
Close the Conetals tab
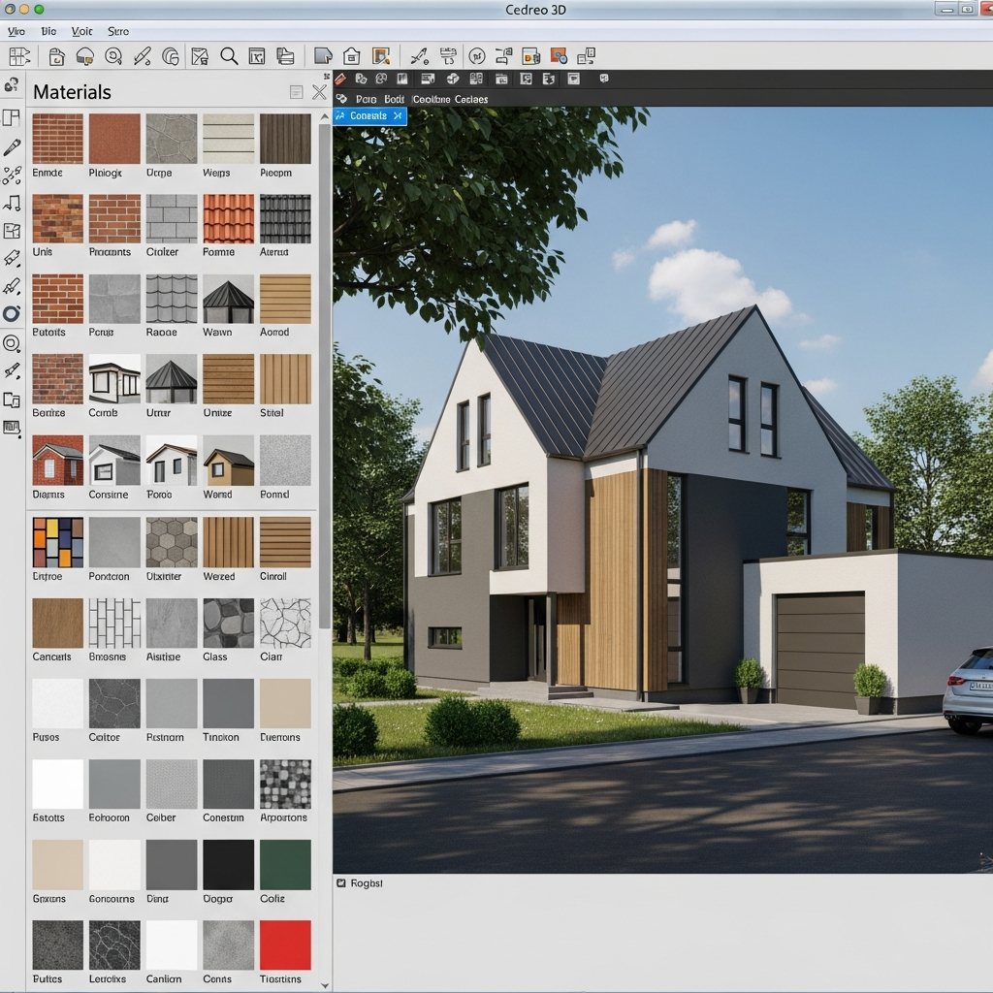click(398, 116)
